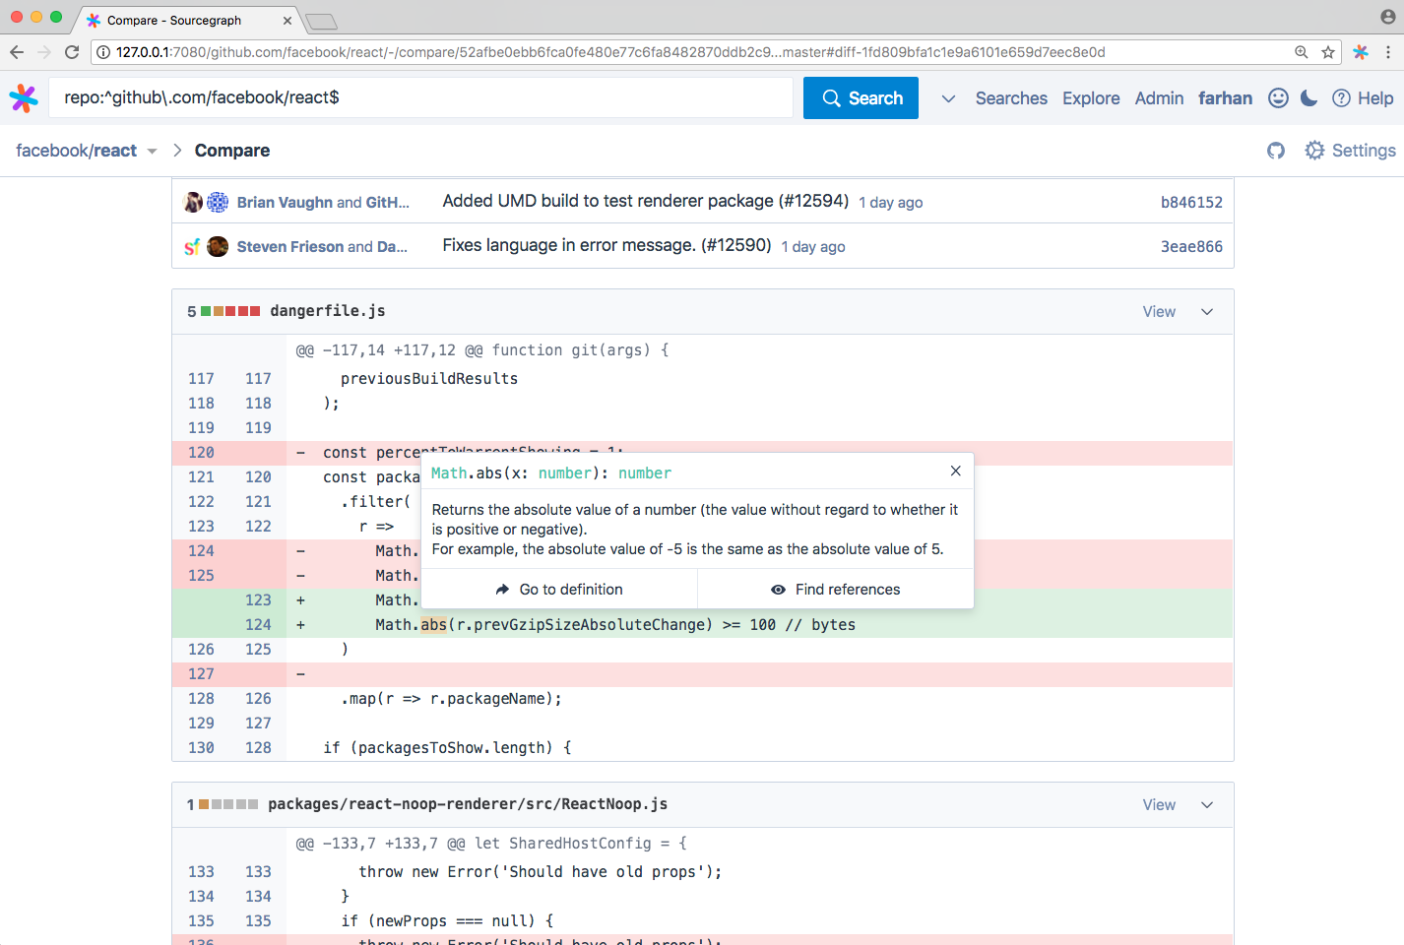Collapse the dangerfile.js diff chevron
The width and height of the screenshot is (1404, 945).
(1207, 311)
